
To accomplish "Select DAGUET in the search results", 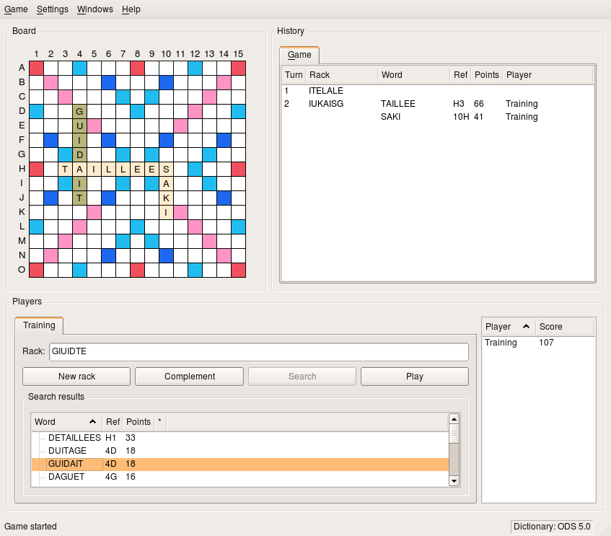I will (66, 477).
